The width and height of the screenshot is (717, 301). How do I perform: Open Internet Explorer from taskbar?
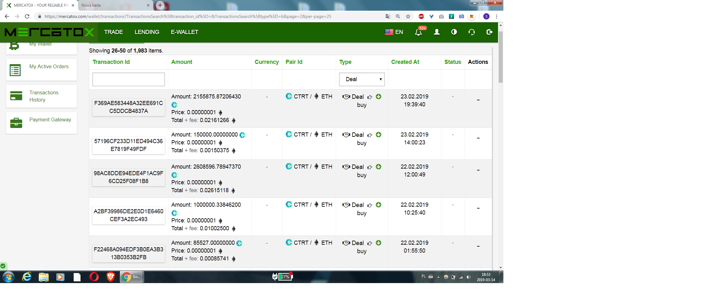27,277
